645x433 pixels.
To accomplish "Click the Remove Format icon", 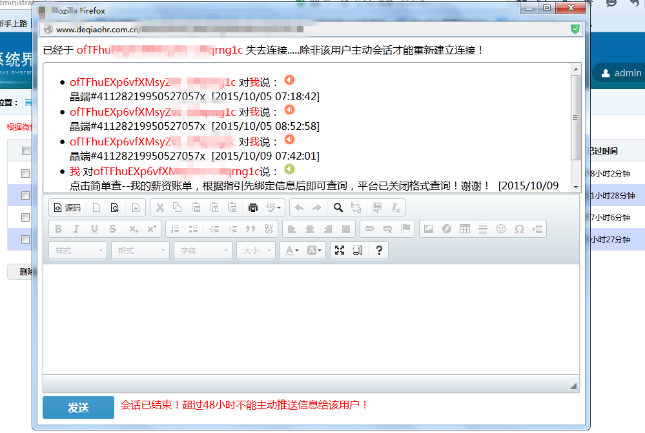I will click(x=395, y=208).
